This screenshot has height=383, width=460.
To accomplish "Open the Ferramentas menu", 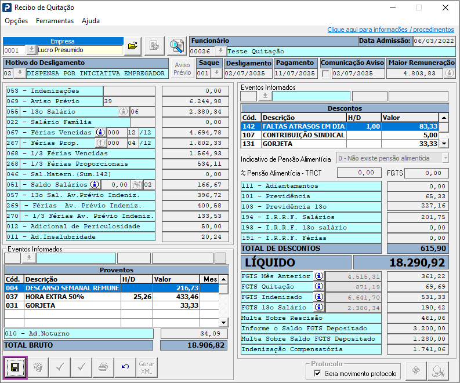I will (x=55, y=21).
